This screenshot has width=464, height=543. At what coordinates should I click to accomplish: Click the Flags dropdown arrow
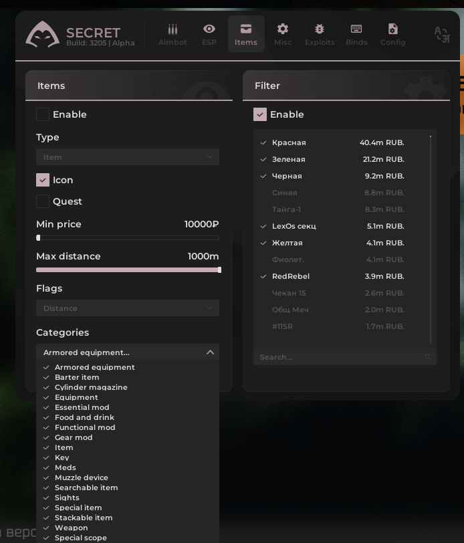coord(210,308)
